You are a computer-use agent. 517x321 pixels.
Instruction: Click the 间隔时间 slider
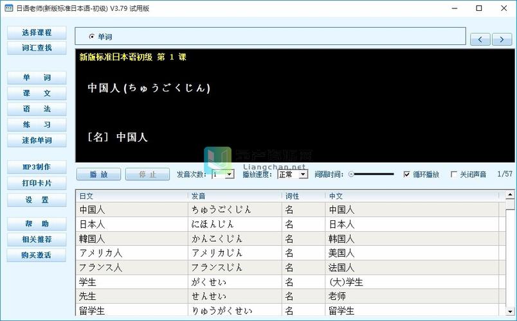click(x=372, y=174)
